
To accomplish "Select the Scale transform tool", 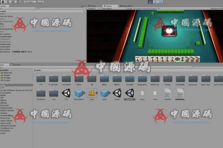I will point(13,2).
